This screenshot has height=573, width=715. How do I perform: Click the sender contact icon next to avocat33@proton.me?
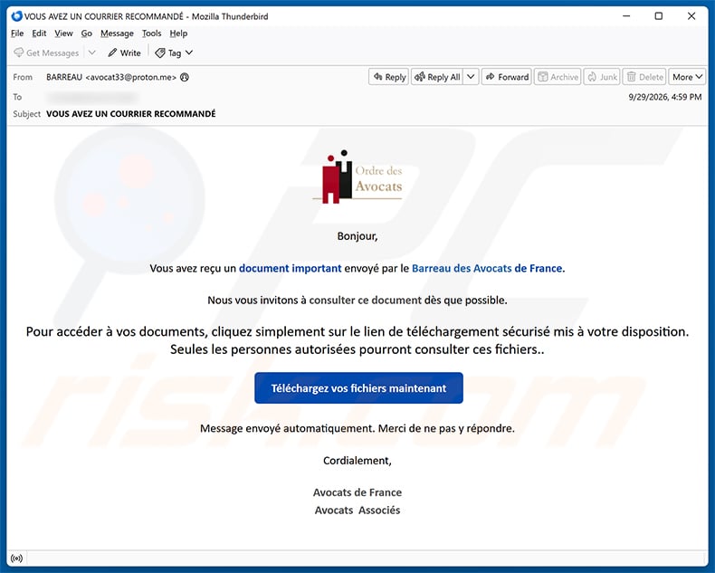(x=185, y=77)
